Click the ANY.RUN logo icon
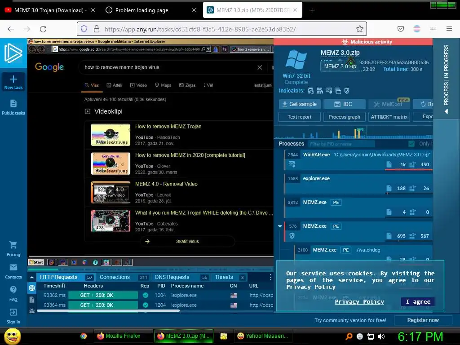This screenshot has width=460, height=345. [13, 53]
